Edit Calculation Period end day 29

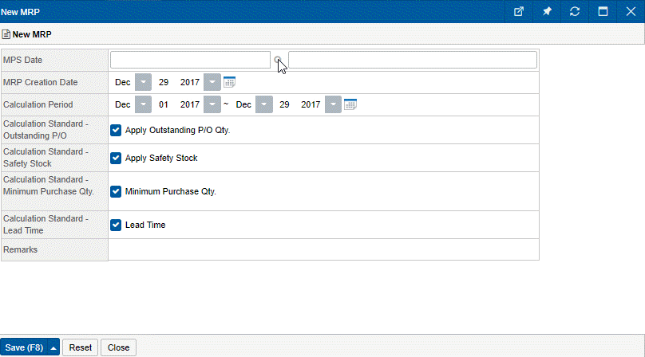[284, 104]
